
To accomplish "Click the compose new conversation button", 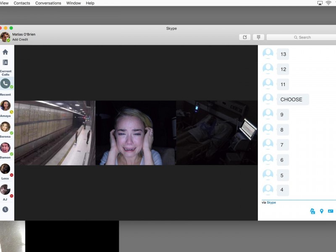I will click(x=245, y=37).
